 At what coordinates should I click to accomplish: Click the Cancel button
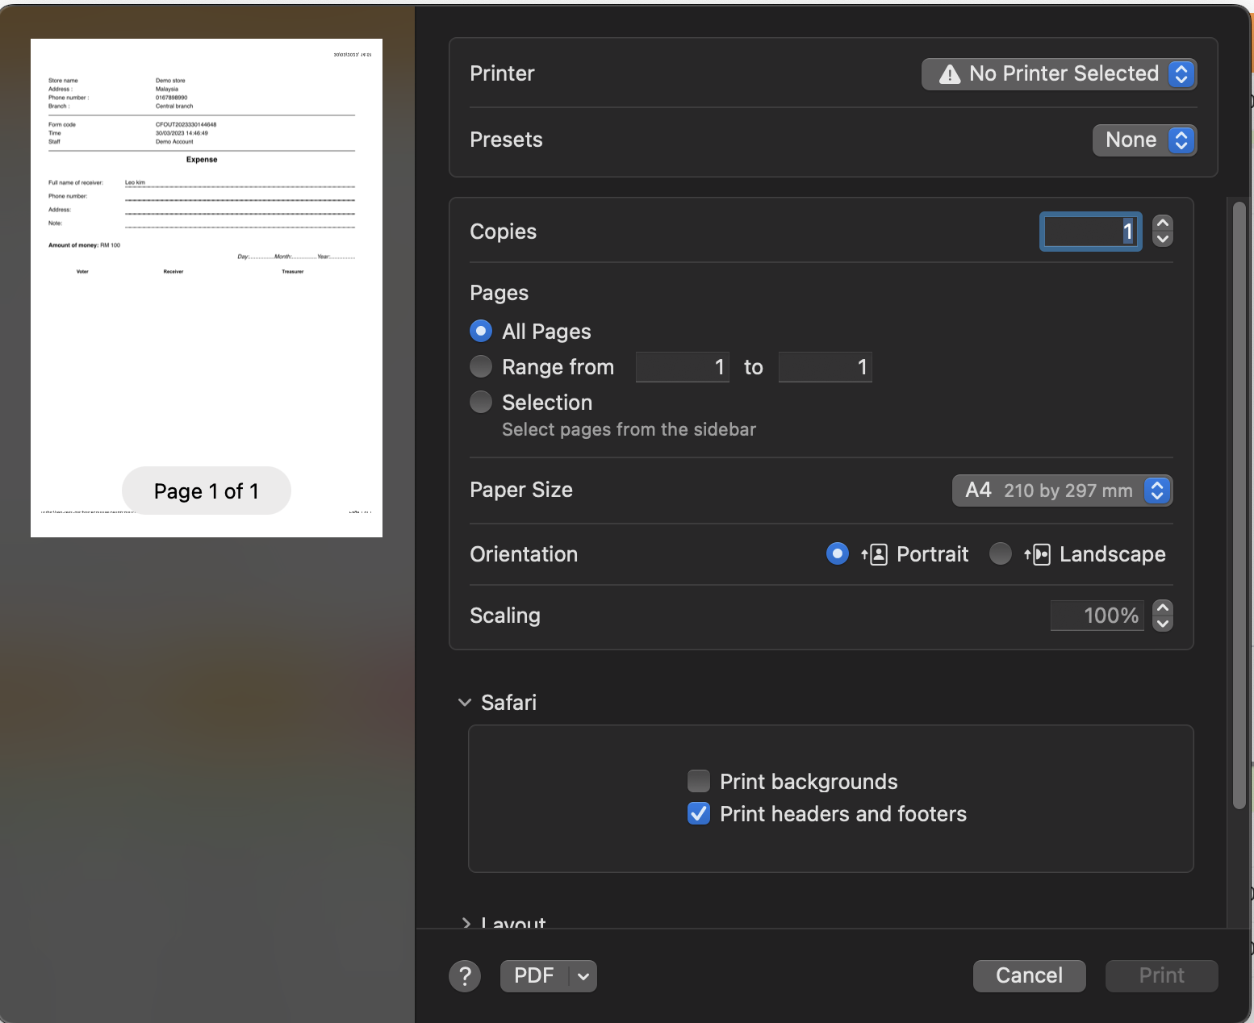pyautogui.click(x=1029, y=976)
